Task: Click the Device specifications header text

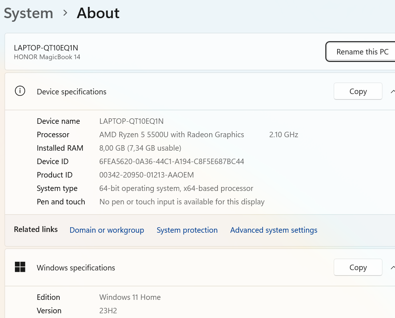Action: [72, 92]
